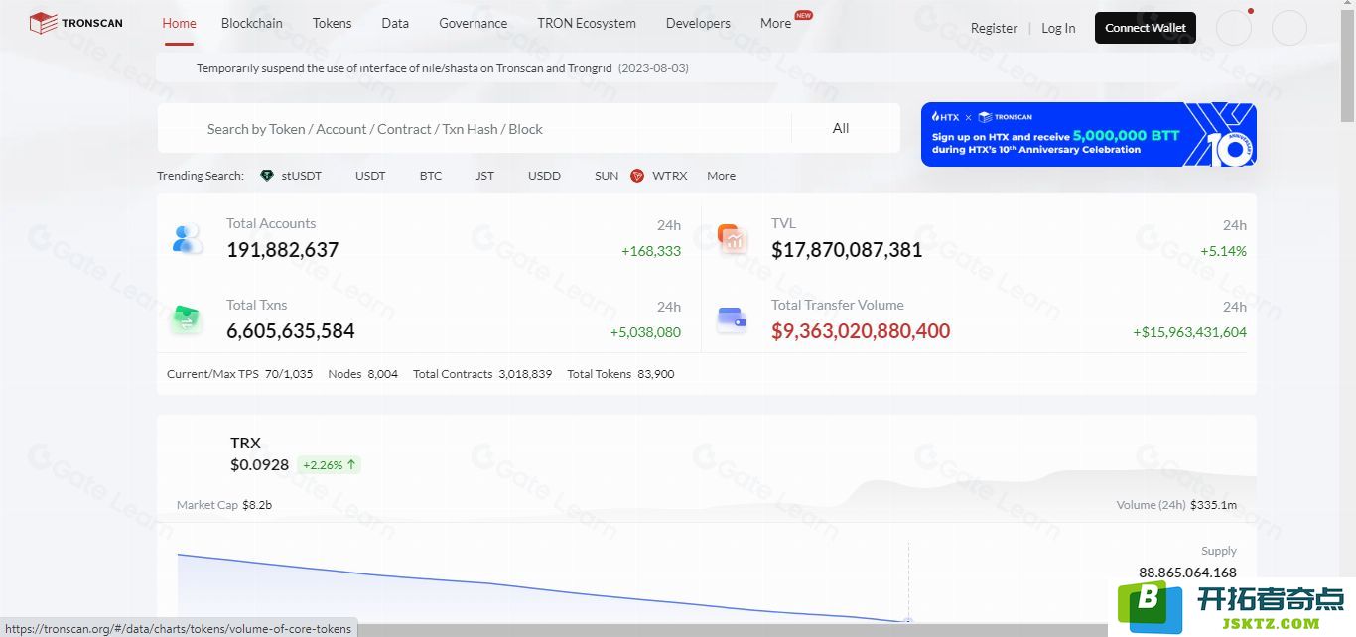
Task: Click the red WTRX token icon
Action: [x=637, y=176]
